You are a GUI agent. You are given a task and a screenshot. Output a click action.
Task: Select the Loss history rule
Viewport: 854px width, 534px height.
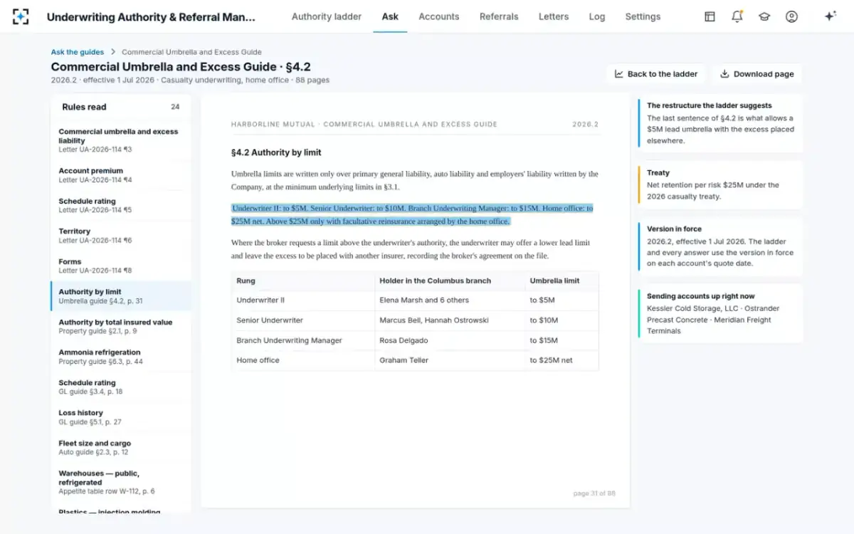pyautogui.click(x=120, y=417)
